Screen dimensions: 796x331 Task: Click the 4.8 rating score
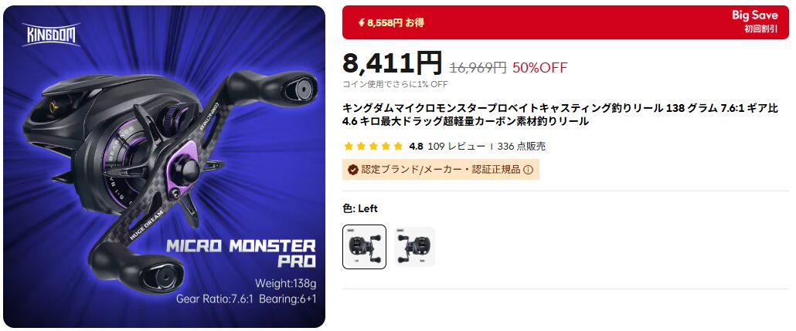tap(416, 147)
